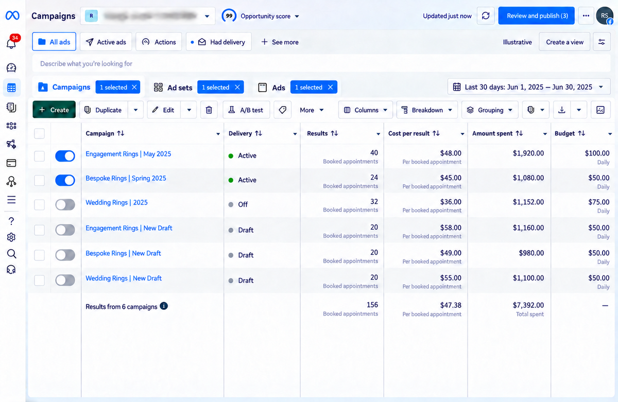Switch to Active ads view

coord(106,42)
